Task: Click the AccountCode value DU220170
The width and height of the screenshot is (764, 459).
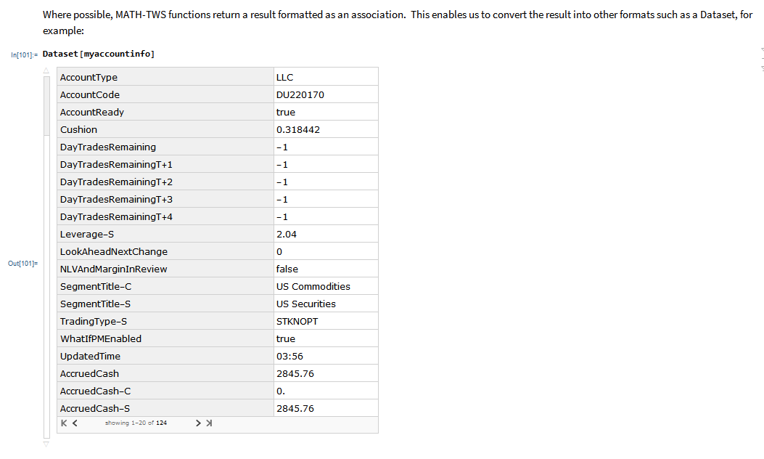Action: (300, 94)
